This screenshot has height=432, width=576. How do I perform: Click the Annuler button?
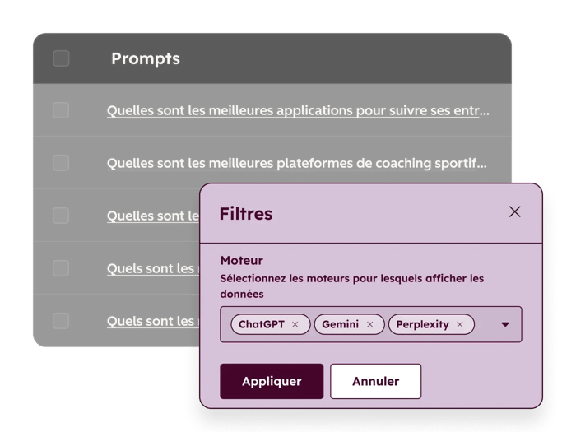375,382
